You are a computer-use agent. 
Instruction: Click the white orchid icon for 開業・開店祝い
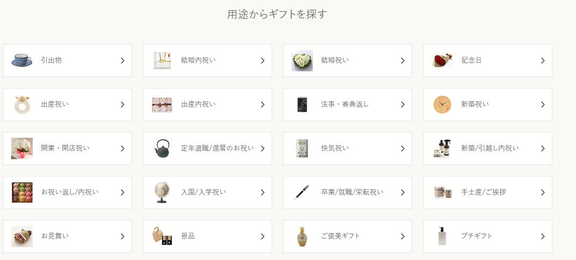point(22,148)
